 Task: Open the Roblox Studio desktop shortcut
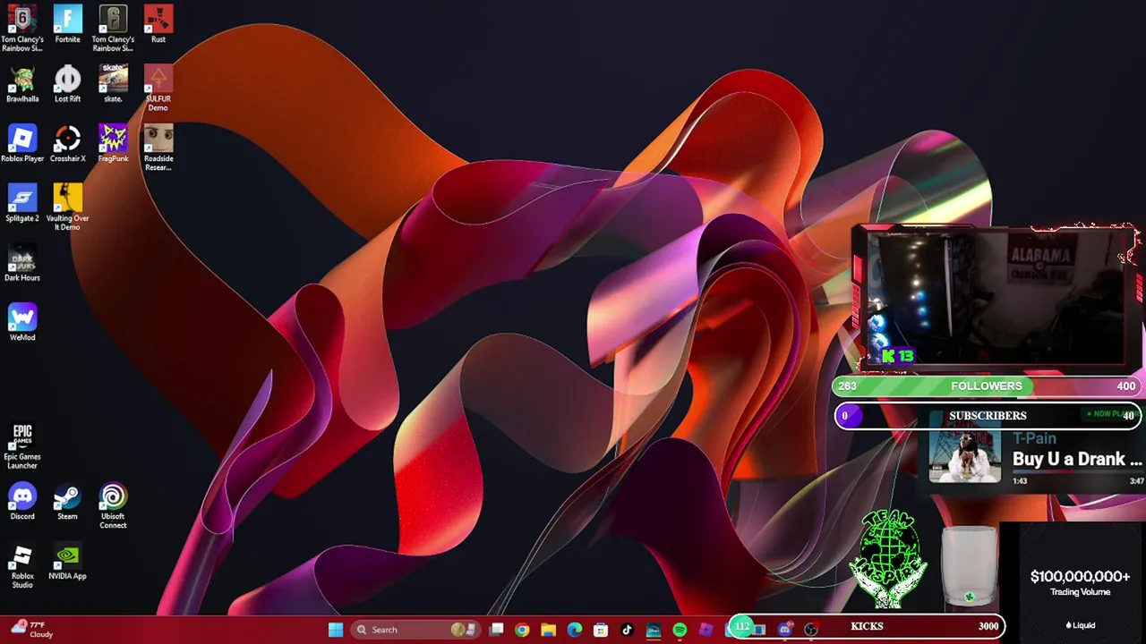click(22, 566)
